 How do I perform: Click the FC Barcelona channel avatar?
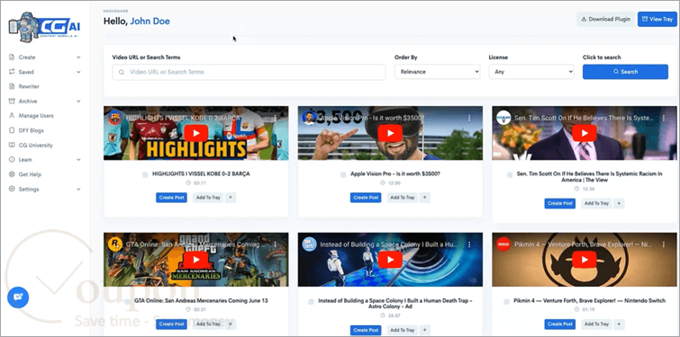point(114,118)
